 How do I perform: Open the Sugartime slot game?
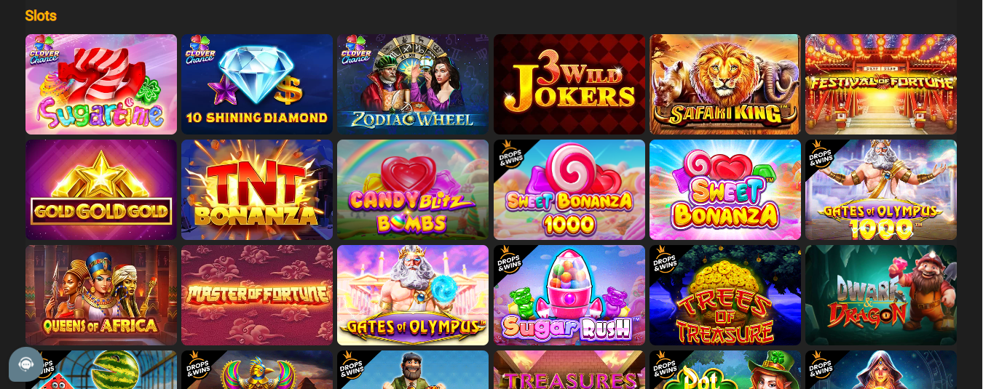(x=101, y=84)
